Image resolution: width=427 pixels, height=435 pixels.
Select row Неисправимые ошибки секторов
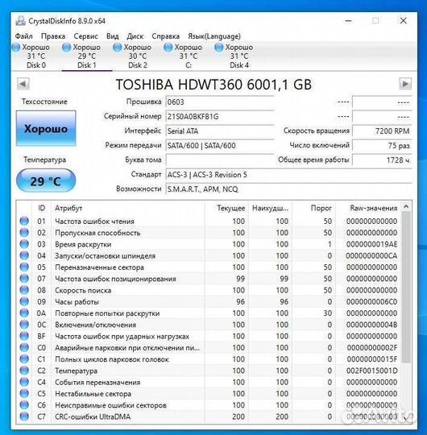pos(209,405)
